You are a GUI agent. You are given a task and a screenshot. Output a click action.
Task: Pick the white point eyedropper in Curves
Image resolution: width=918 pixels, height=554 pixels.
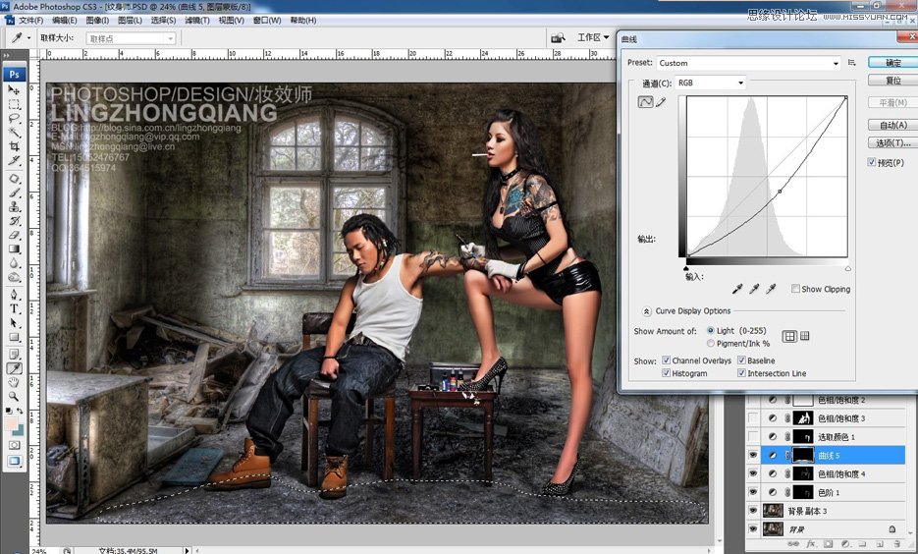[771, 289]
